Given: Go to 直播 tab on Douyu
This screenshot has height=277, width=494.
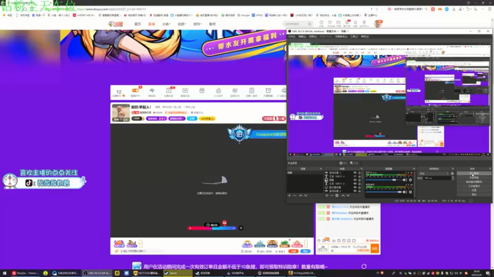Looking at the screenshot, I should [x=151, y=24].
